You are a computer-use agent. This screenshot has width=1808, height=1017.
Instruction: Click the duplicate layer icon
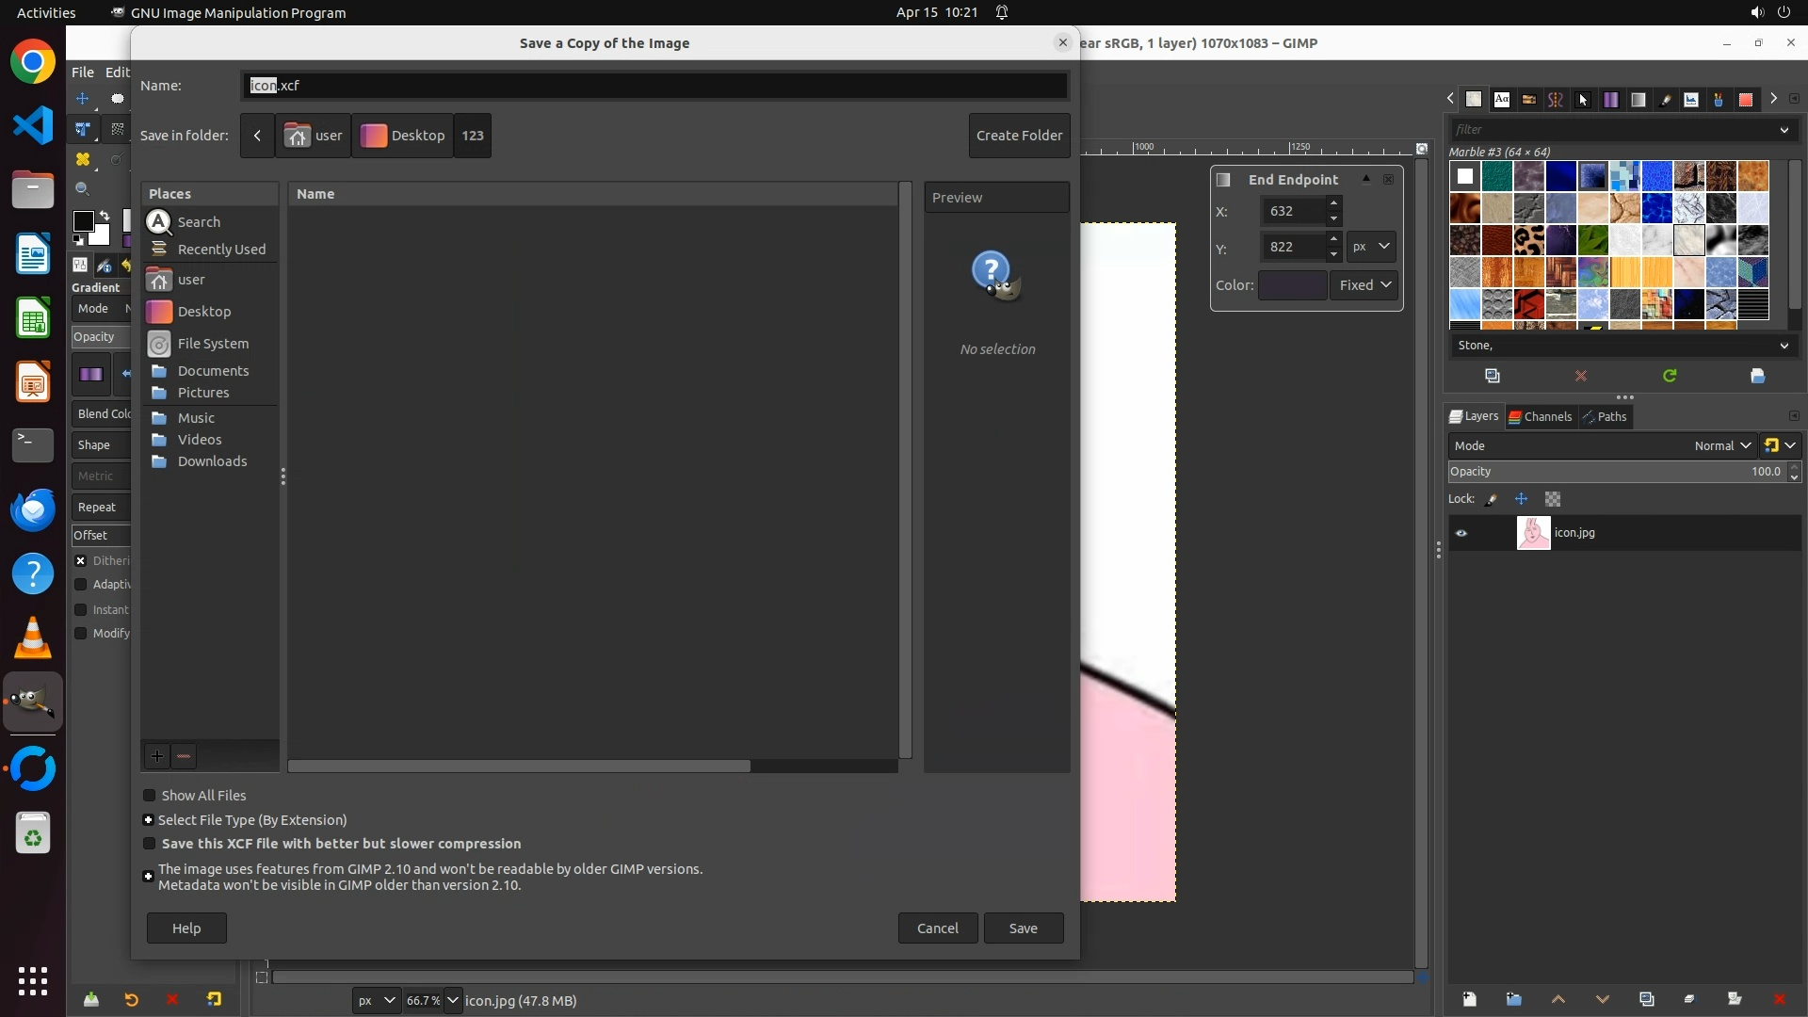coord(1646,999)
